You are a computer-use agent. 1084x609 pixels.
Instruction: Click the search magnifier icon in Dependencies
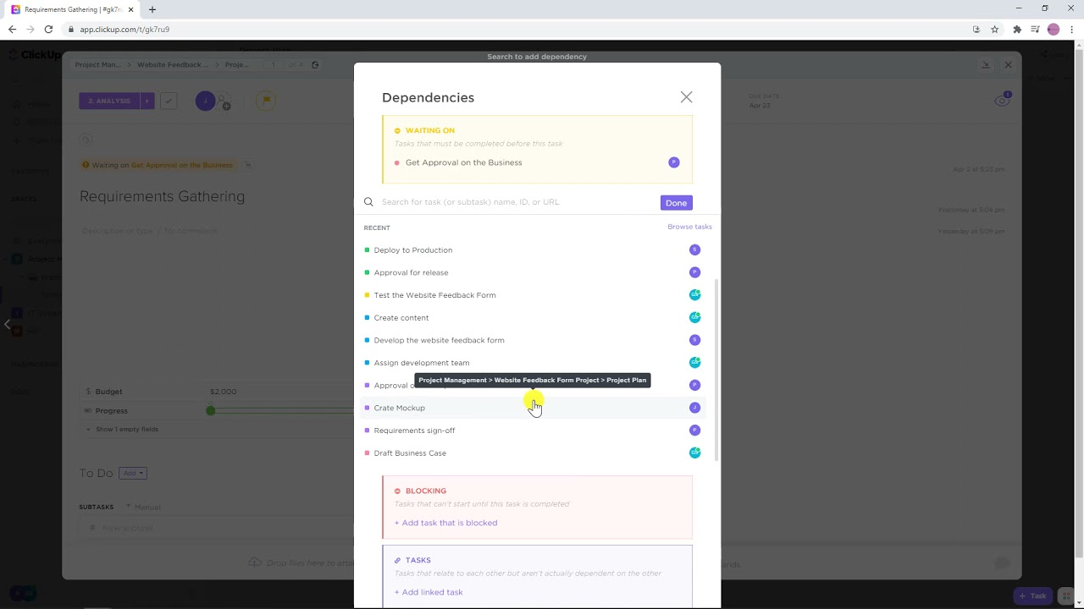(368, 202)
